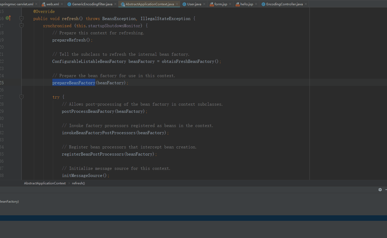Click the form.jsp file type icon

212,4
